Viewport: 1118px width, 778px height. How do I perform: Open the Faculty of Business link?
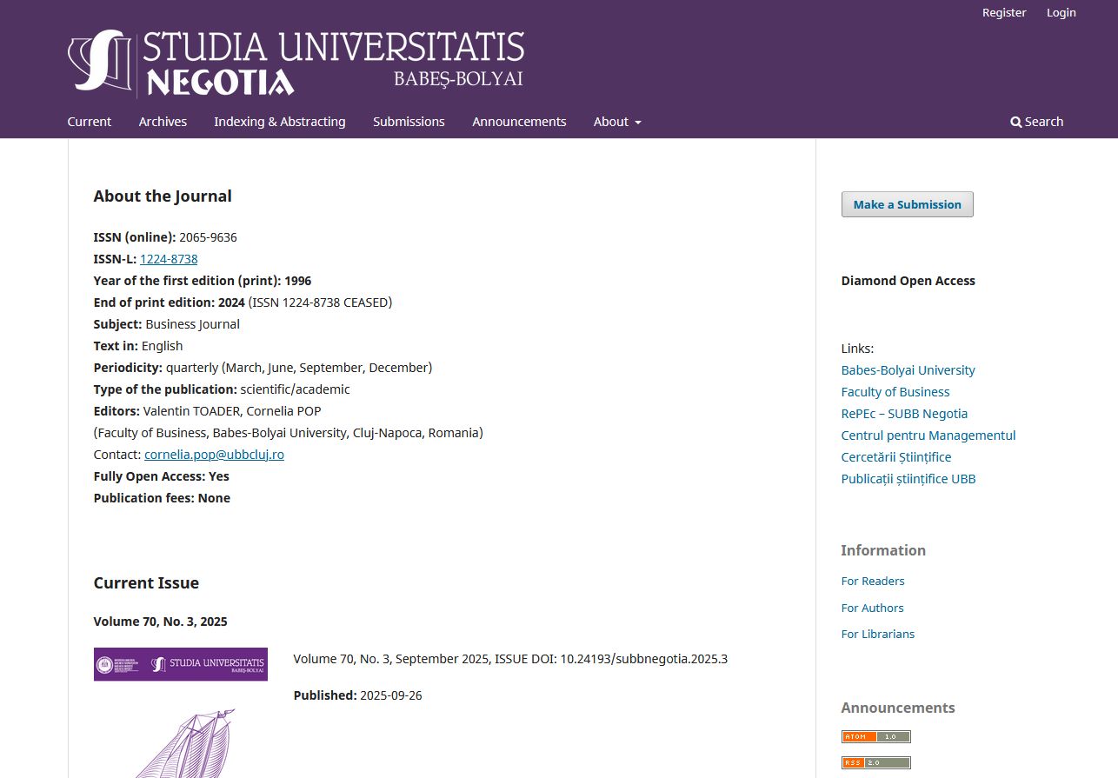pyautogui.click(x=895, y=392)
